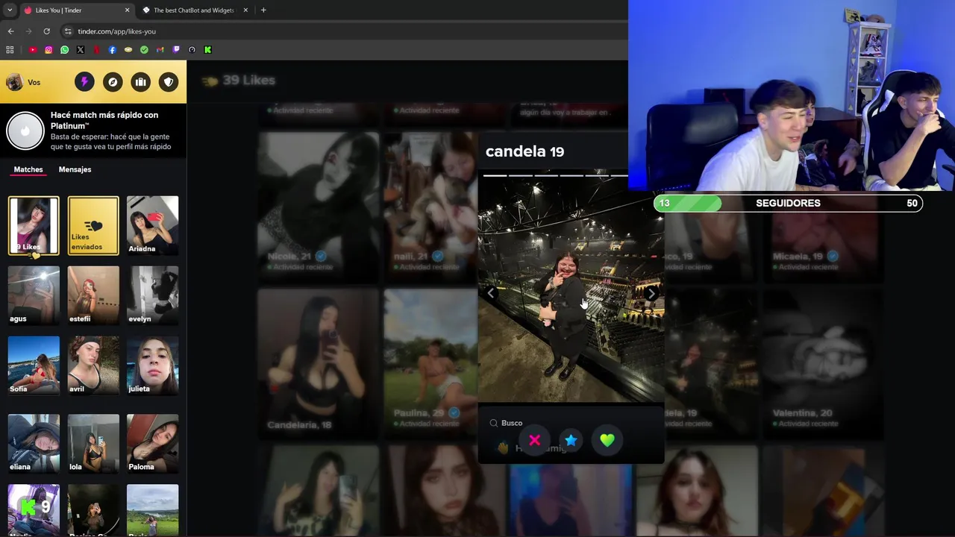Open the YouTube bookmark
The image size is (955, 537).
[x=33, y=50]
